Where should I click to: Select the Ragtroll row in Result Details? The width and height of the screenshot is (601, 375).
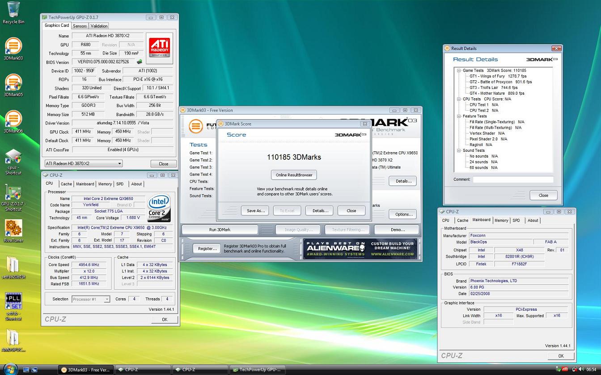[481, 145]
